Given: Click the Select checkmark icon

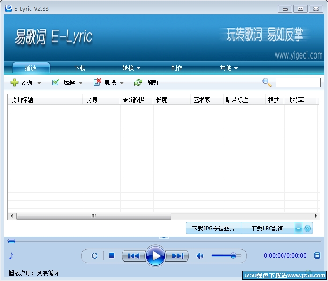Looking at the screenshot, I should click(x=55, y=82).
